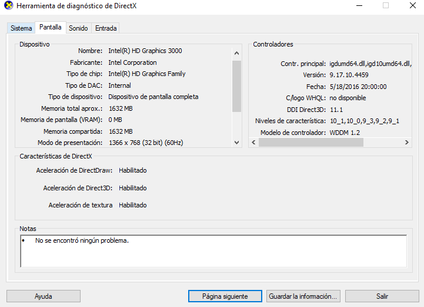Viewport: 424px width, 307px height.
Task: Click the DDI Direct3D value 11.1
Action: pos(336,110)
